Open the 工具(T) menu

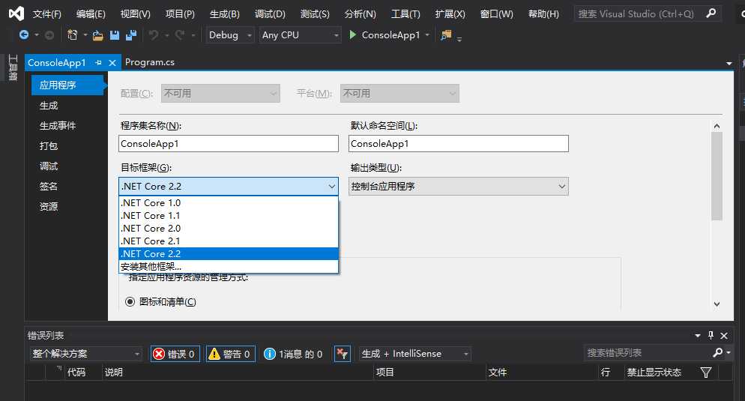(405, 13)
